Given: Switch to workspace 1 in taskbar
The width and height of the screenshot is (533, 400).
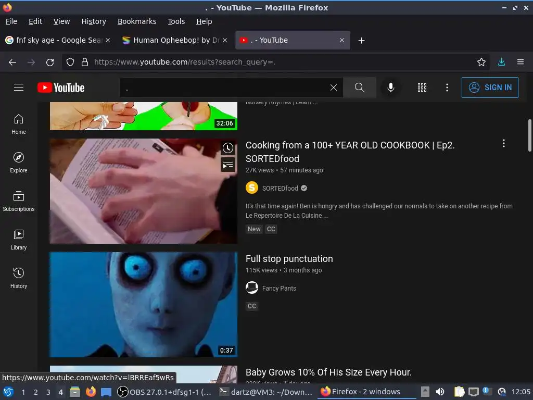Looking at the screenshot, I should point(23,392).
